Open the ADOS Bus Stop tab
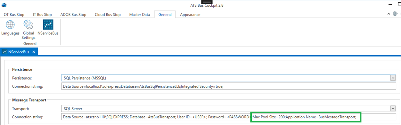Viewport: 401px width, 125px height. 73,14
